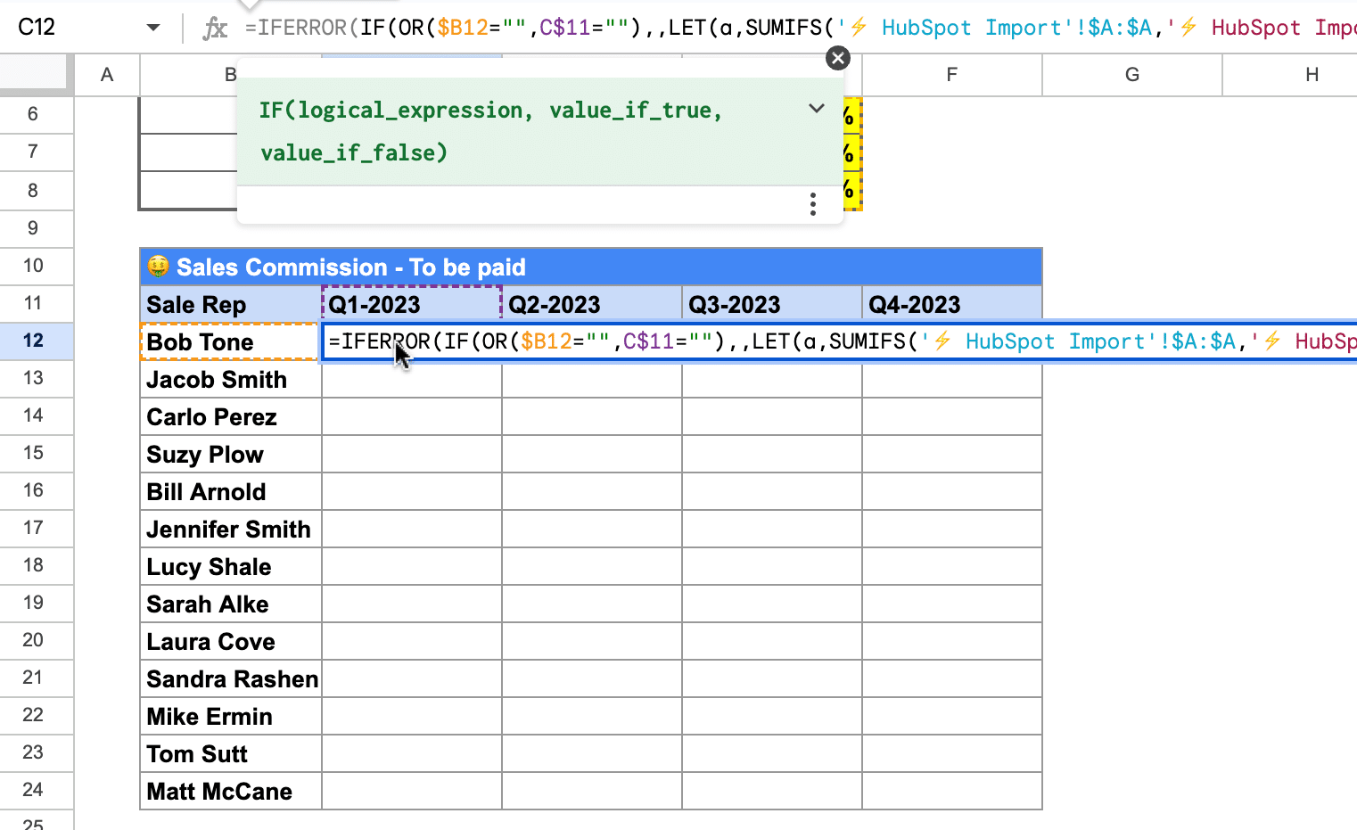Select the Suzy Plow cell
Viewport: 1357px width, 830px height.
pos(231,454)
